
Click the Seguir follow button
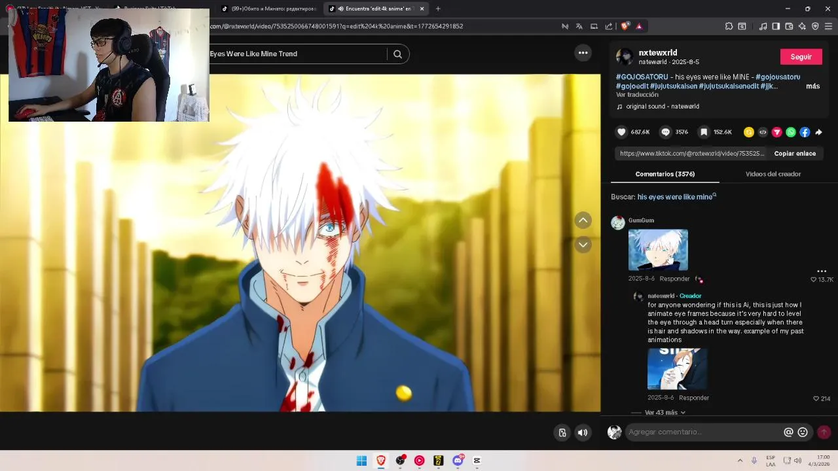tap(801, 57)
